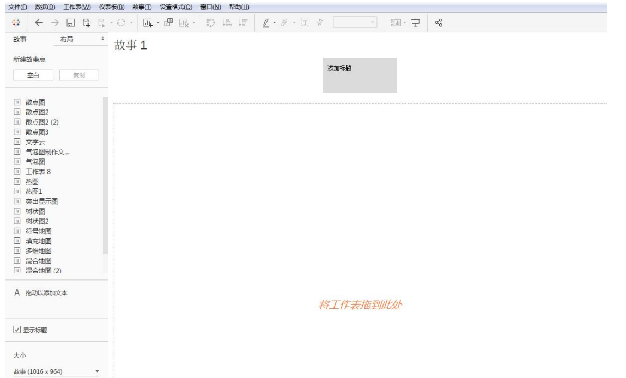
Task: Click the Tableau start page logo icon
Action: [x=16, y=23]
